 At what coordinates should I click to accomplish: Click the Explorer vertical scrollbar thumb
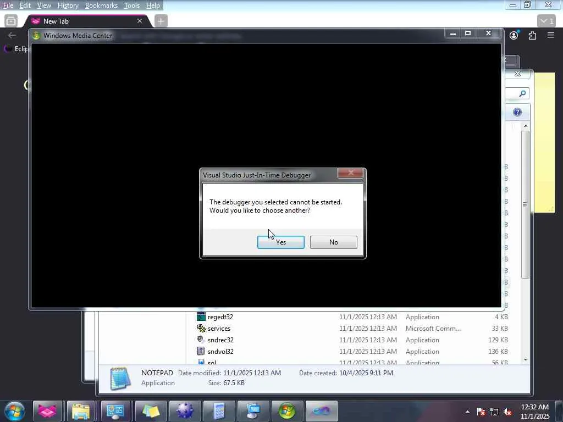point(526,204)
